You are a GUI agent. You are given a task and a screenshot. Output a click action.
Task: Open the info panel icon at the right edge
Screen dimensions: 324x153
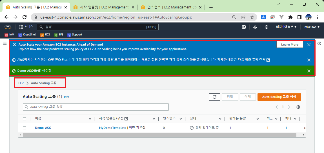coord(319,44)
